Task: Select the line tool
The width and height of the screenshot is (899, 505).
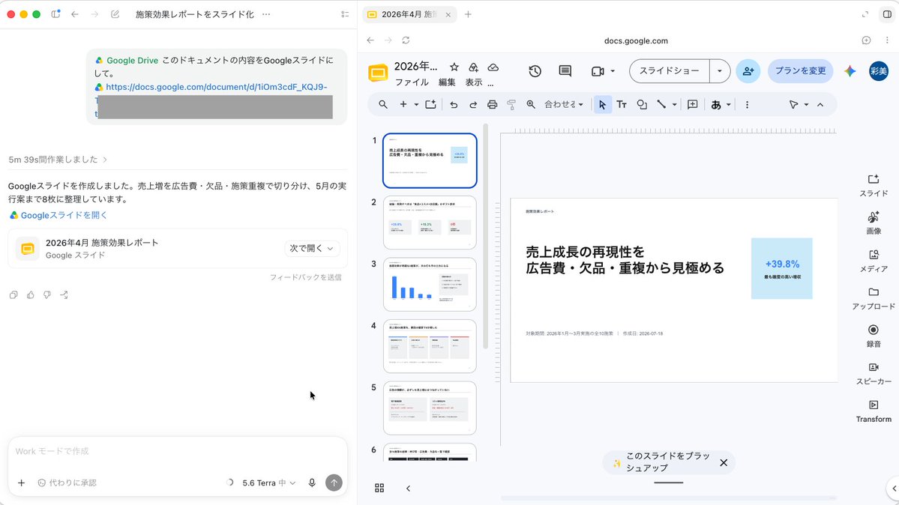Action: (661, 105)
